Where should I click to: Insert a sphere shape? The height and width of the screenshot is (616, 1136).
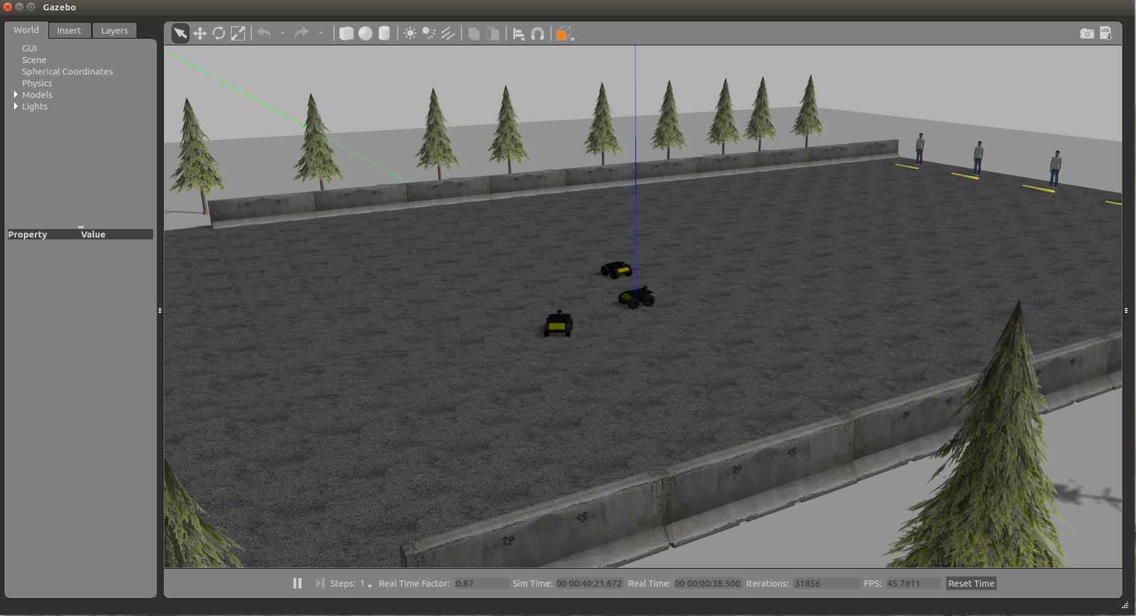pos(365,34)
